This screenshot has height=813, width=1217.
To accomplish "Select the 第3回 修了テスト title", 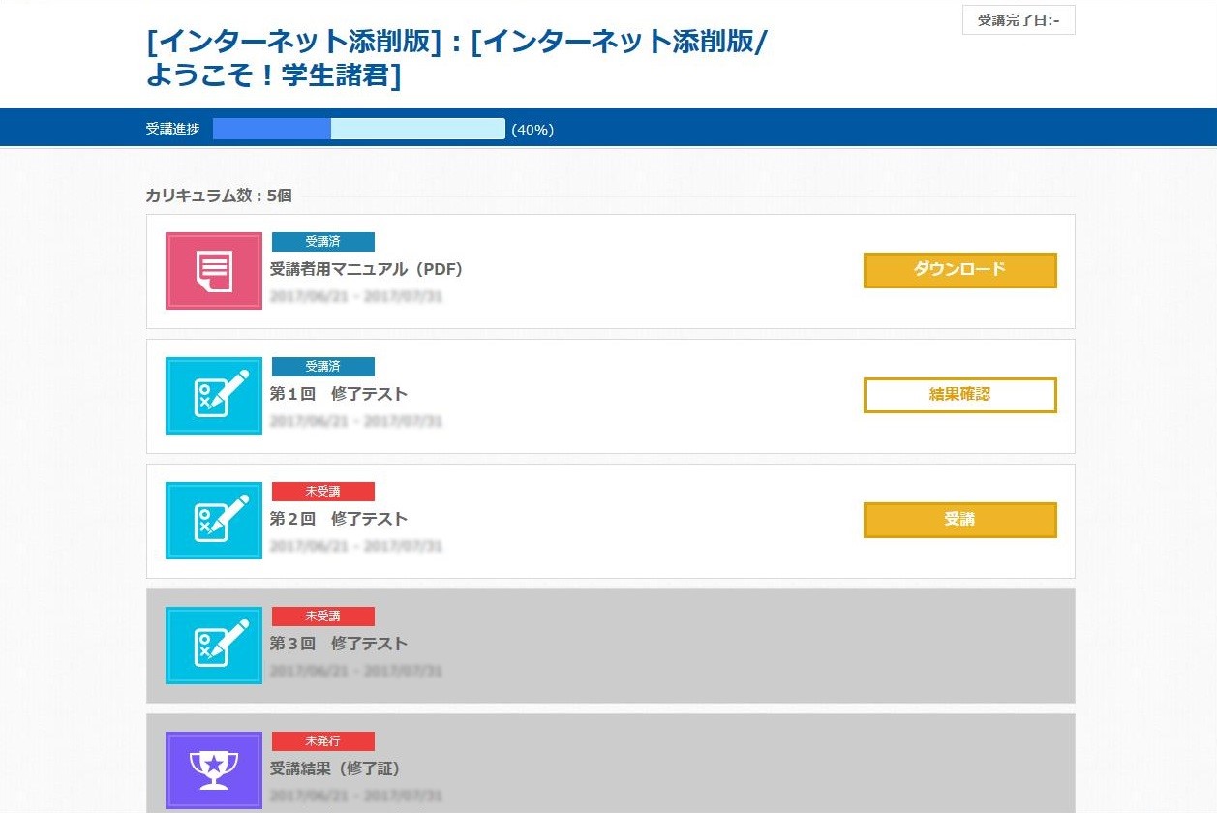I will click(x=339, y=644).
